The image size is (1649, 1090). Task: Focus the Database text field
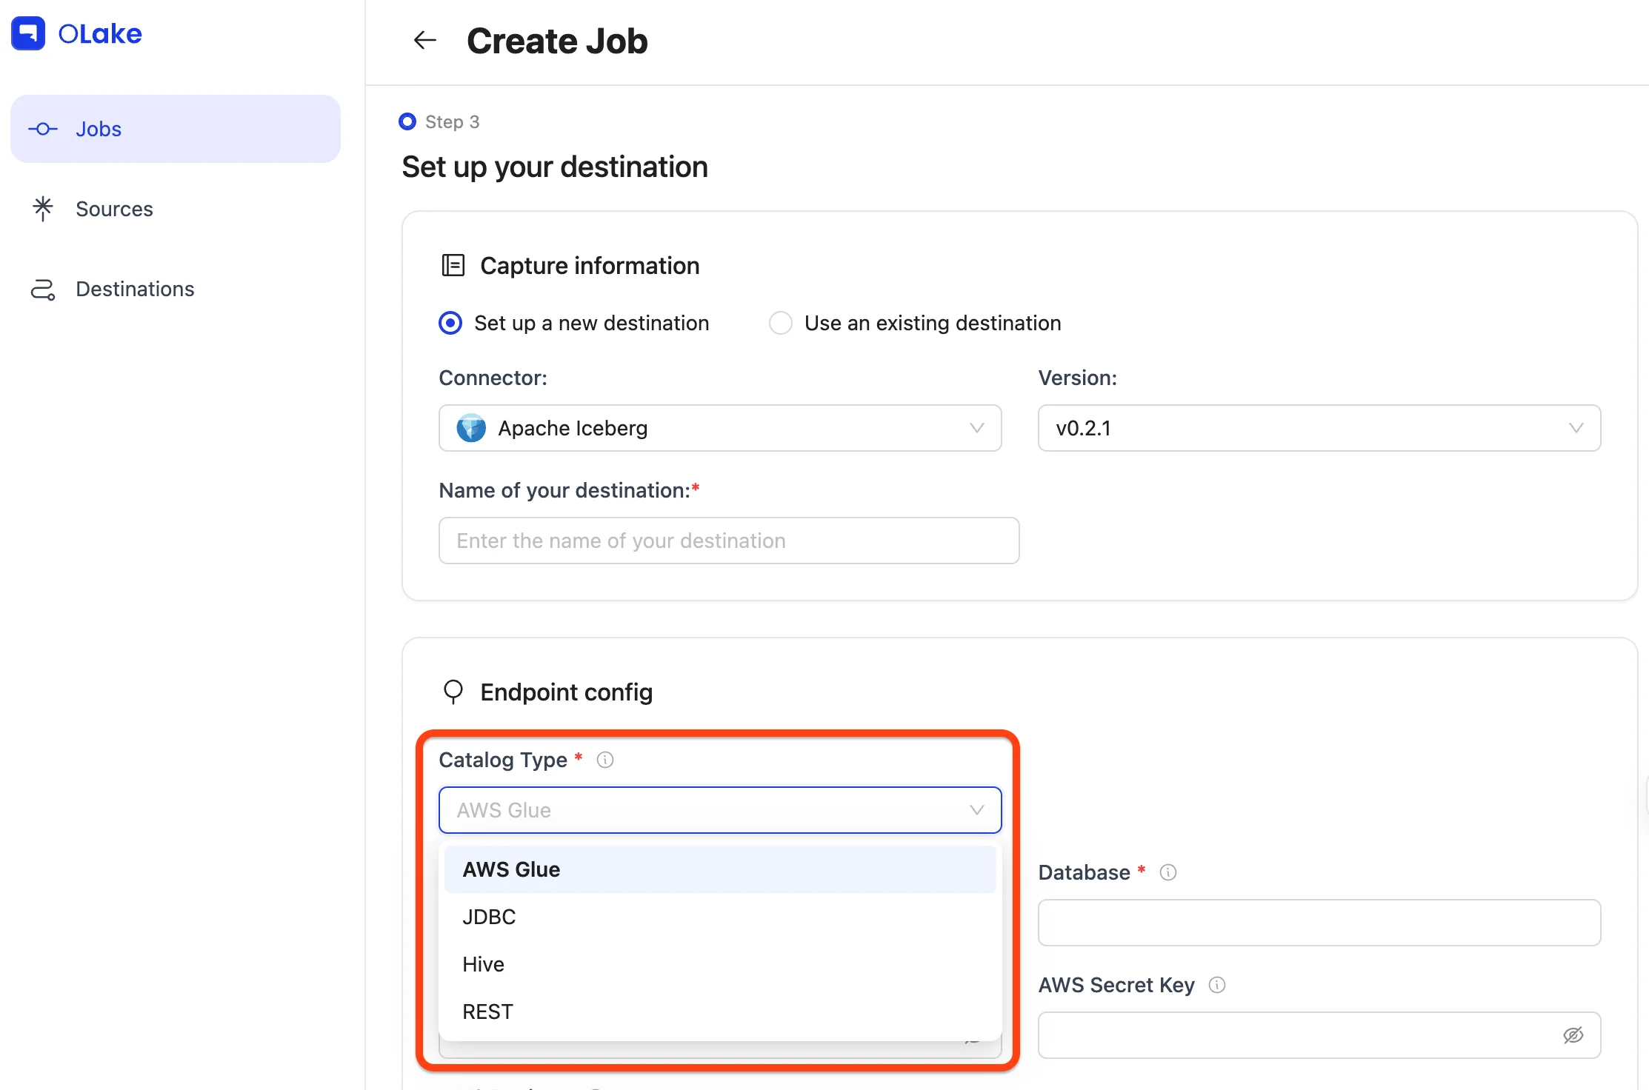tap(1319, 923)
